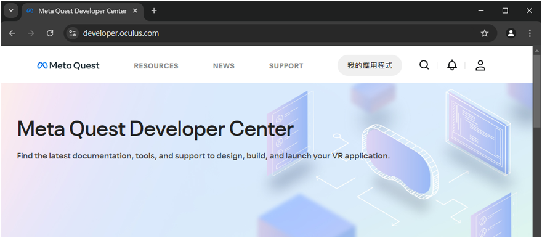
Task: Open the RESOURCES menu
Action: (156, 66)
